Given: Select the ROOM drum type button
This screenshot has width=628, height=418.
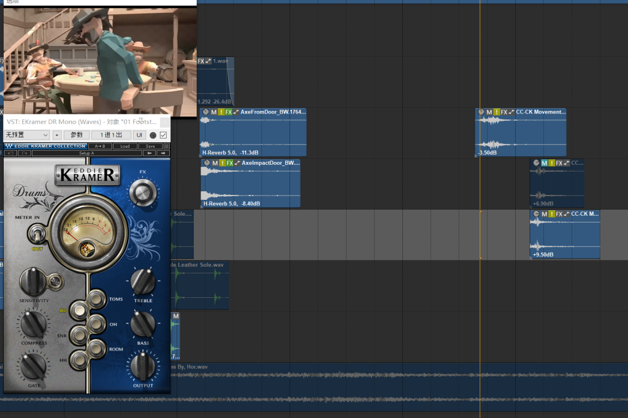Looking at the screenshot, I should [x=96, y=348].
